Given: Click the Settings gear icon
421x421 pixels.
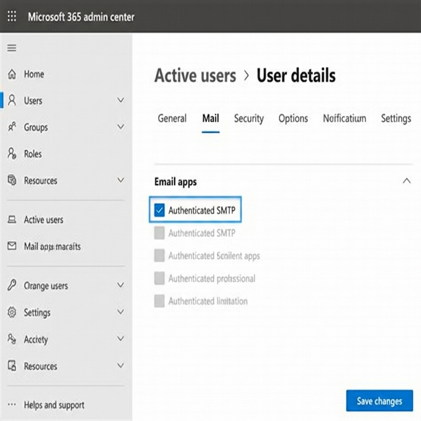Looking at the screenshot, I should [12, 312].
